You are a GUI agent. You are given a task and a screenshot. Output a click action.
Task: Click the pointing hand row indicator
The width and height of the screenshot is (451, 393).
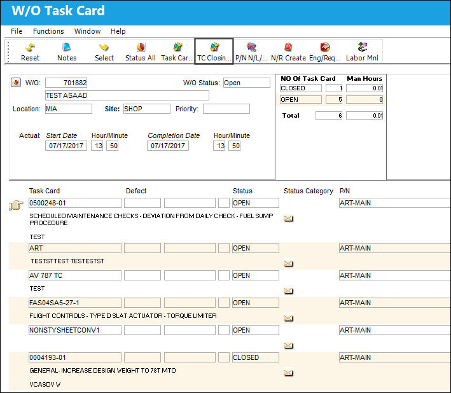(x=16, y=205)
